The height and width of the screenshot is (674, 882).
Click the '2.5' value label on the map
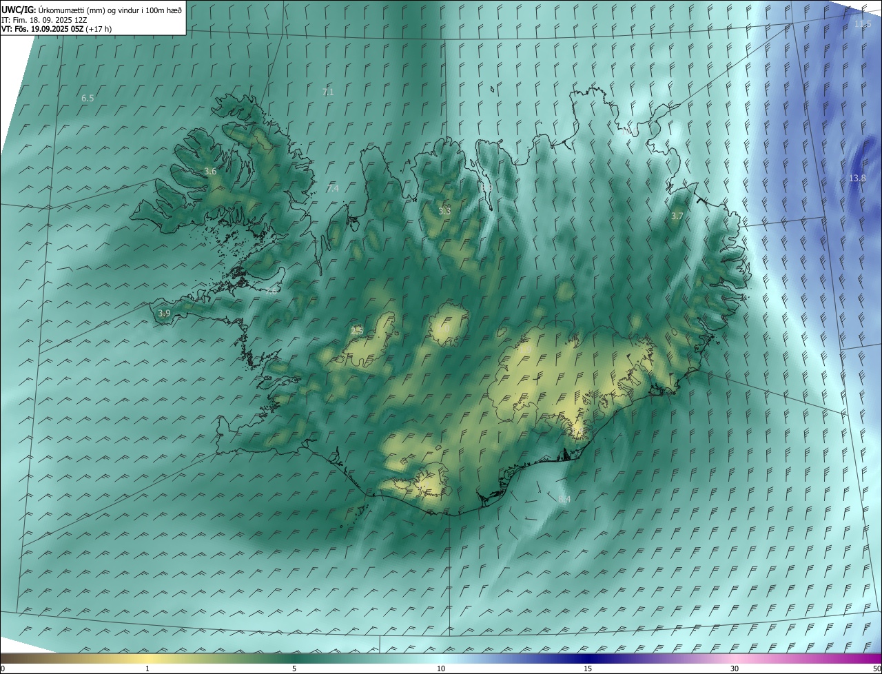coord(357,331)
